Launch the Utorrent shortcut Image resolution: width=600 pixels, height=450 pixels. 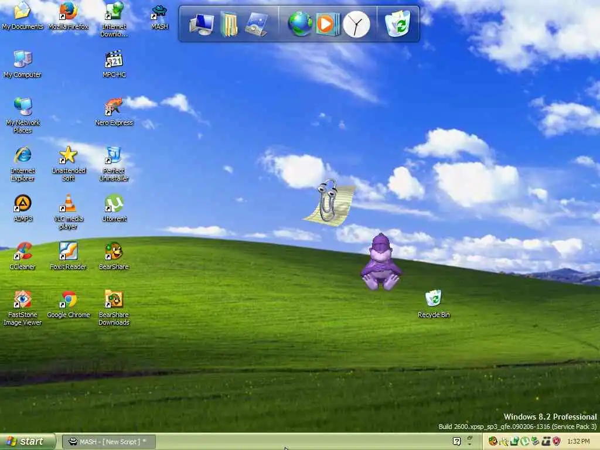pyautogui.click(x=114, y=209)
